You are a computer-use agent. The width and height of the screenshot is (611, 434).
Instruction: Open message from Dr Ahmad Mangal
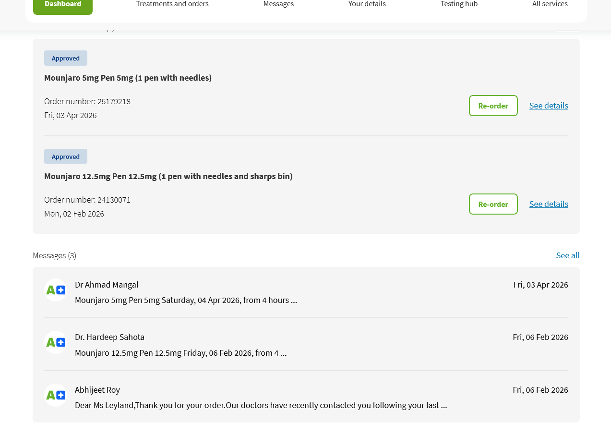click(186, 300)
